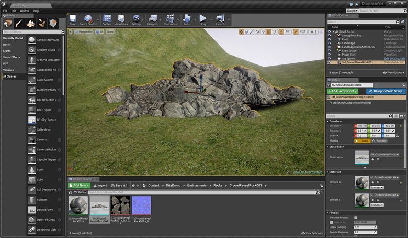408x238 pixels.
Task: Select the Foliage mode leaf icon
Action: point(42,24)
